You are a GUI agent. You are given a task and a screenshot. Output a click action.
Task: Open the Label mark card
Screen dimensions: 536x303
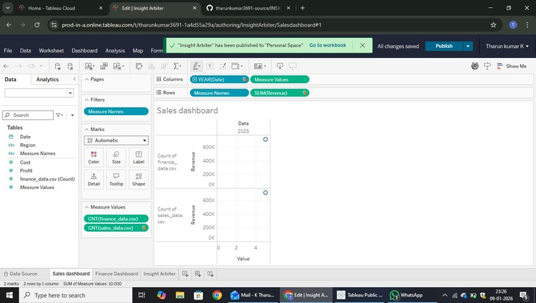coord(138,157)
